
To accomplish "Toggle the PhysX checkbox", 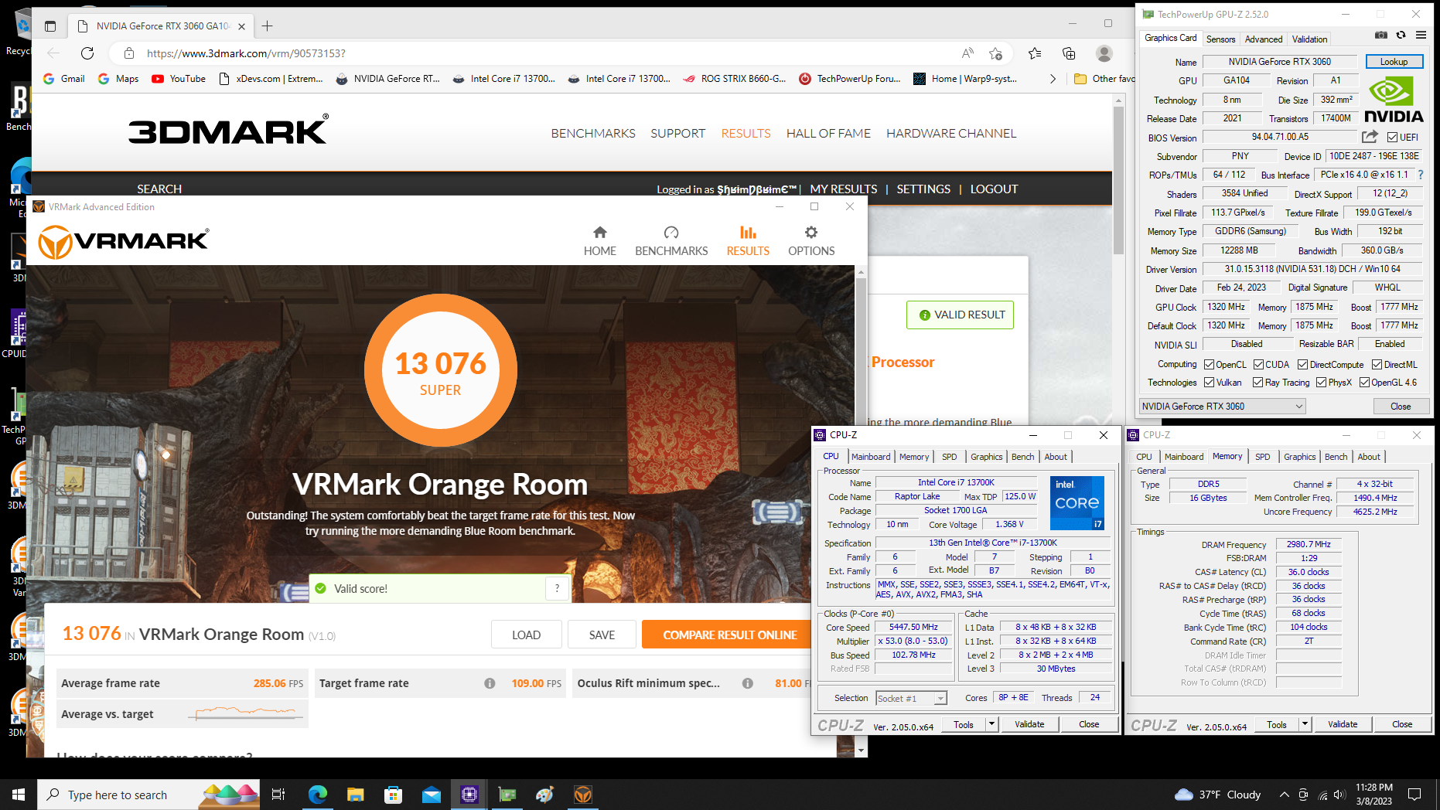I will point(1322,383).
